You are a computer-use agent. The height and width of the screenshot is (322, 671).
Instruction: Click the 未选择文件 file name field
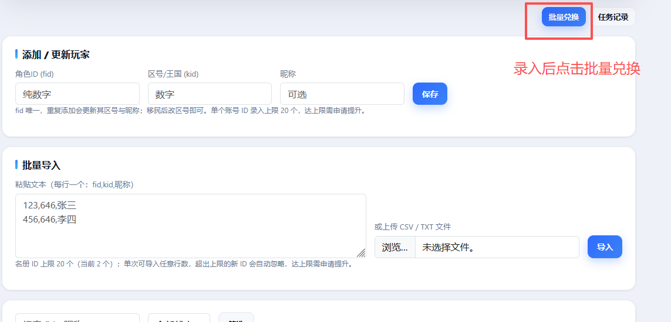[497, 248]
